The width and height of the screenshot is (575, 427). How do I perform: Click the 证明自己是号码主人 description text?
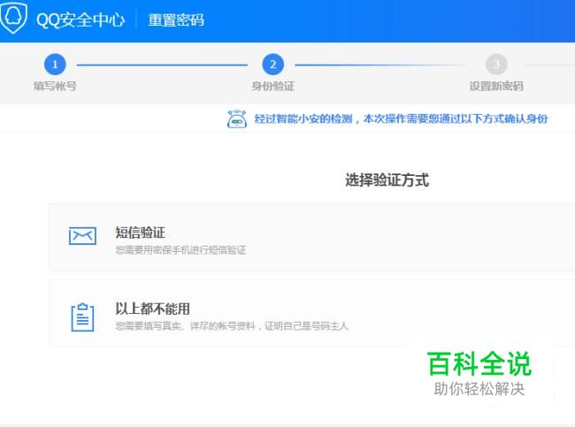[x=306, y=326]
